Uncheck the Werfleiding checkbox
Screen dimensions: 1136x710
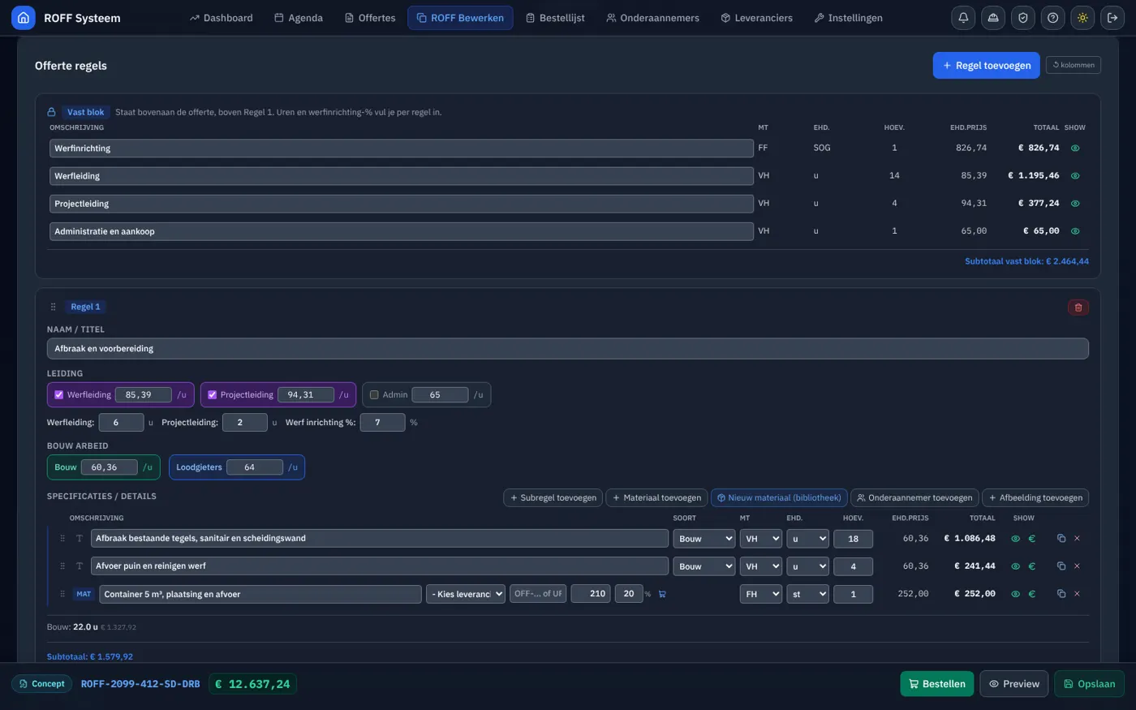pyautogui.click(x=58, y=395)
